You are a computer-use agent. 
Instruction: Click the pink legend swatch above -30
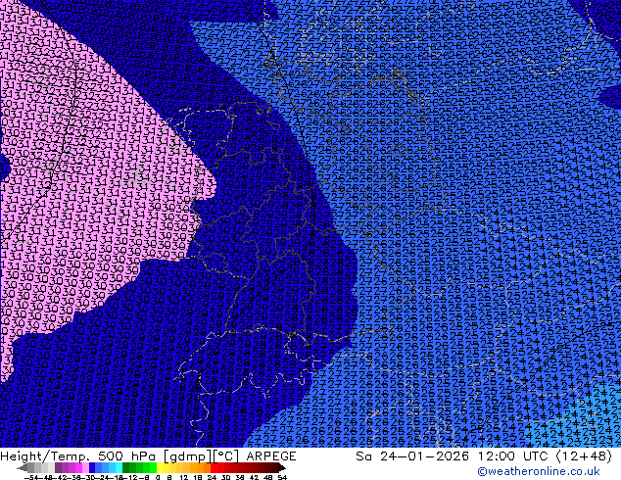click(85, 467)
